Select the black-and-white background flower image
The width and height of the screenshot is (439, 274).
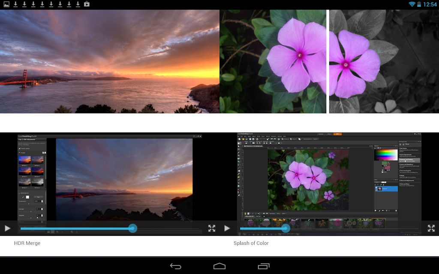click(384, 61)
